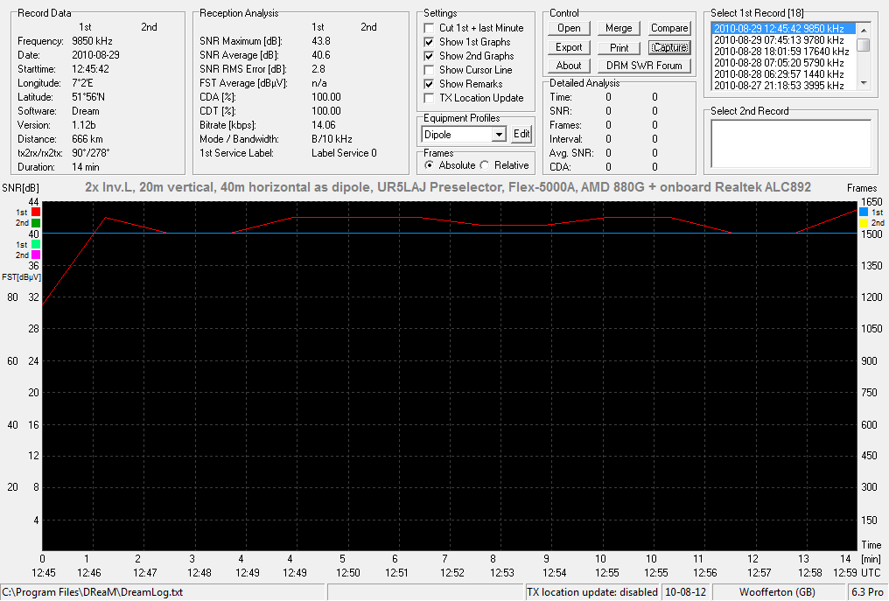Click the blue 1st Frames legend swatch
889x601 pixels.
coord(864,212)
